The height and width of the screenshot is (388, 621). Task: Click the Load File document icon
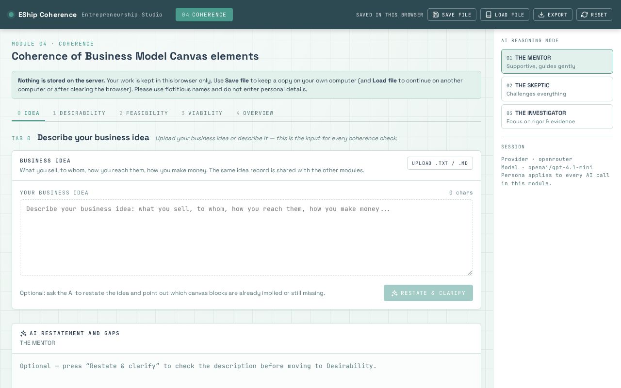489,15
